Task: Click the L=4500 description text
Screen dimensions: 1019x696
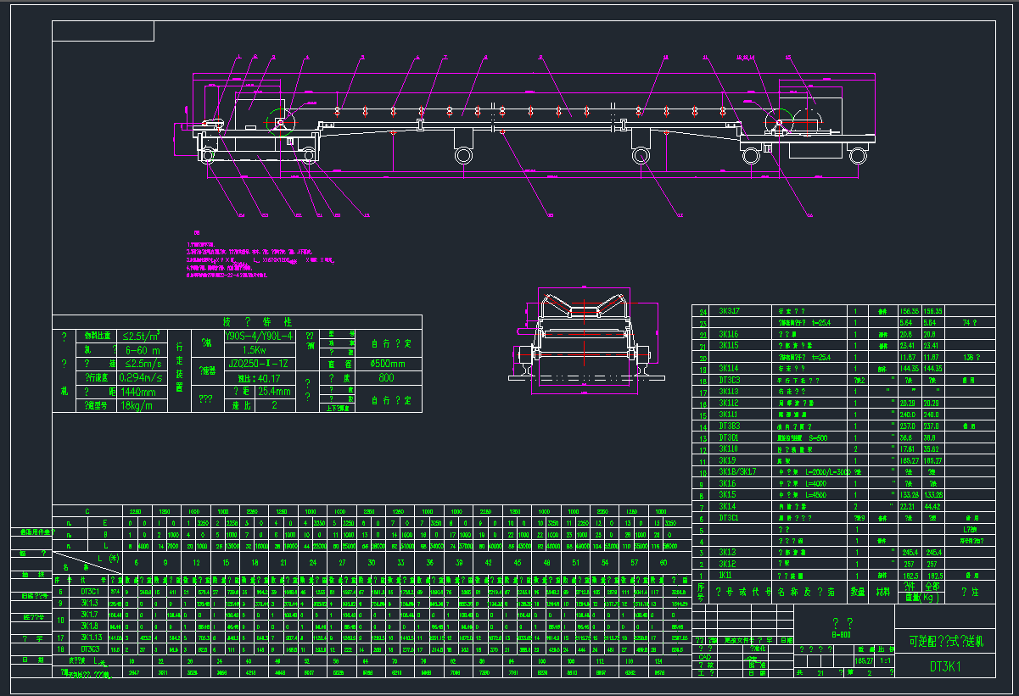Action: click(x=816, y=495)
